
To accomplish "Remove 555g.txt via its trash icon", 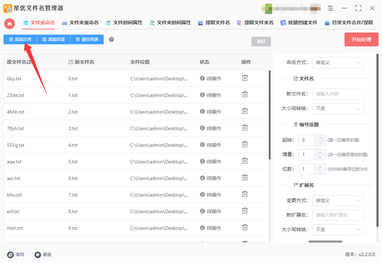I will pyautogui.click(x=244, y=144).
